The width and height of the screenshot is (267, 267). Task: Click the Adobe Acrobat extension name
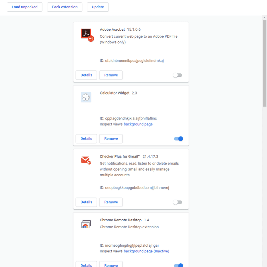[112, 29]
